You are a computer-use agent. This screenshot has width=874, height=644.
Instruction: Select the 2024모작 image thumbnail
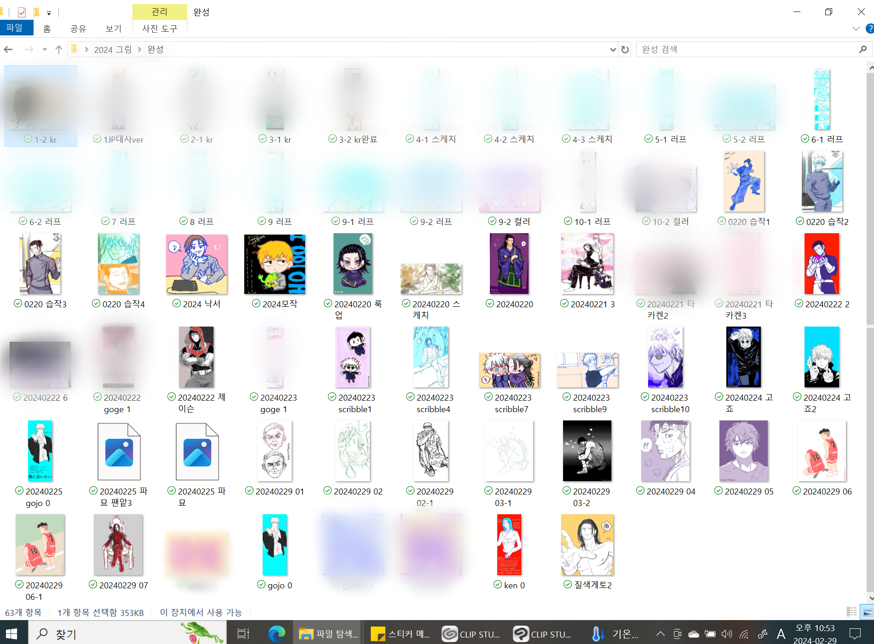(275, 264)
